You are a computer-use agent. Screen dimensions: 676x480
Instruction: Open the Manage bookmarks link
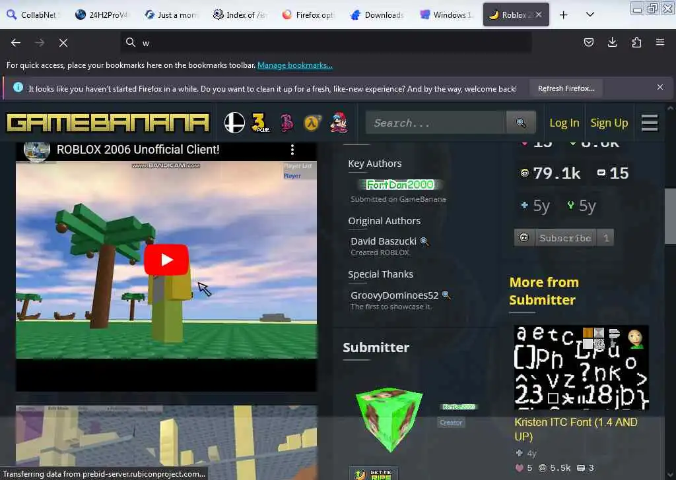coord(295,65)
